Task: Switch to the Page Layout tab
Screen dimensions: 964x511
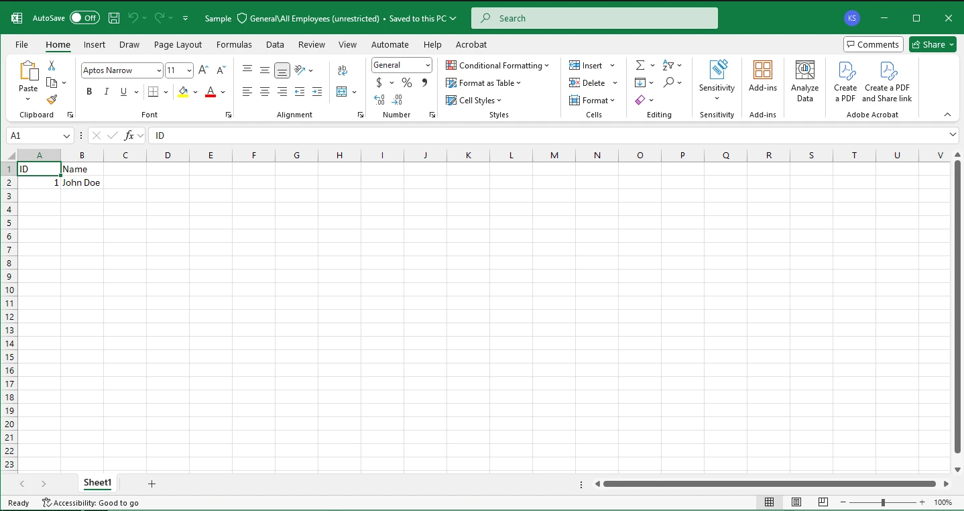Action: [178, 44]
